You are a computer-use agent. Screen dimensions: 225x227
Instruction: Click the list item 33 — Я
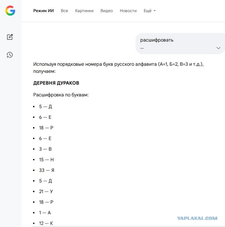[x=47, y=170]
